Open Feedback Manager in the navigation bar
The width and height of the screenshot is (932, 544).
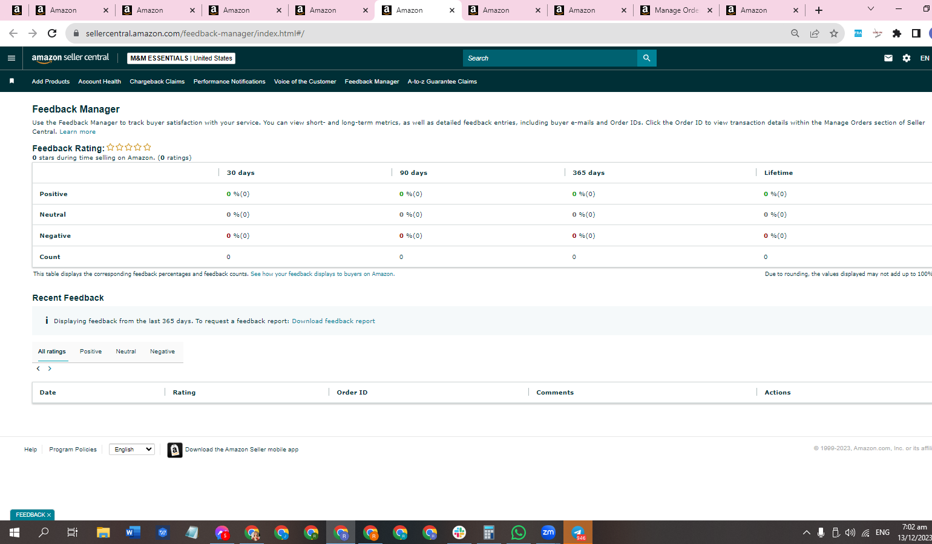click(x=372, y=82)
